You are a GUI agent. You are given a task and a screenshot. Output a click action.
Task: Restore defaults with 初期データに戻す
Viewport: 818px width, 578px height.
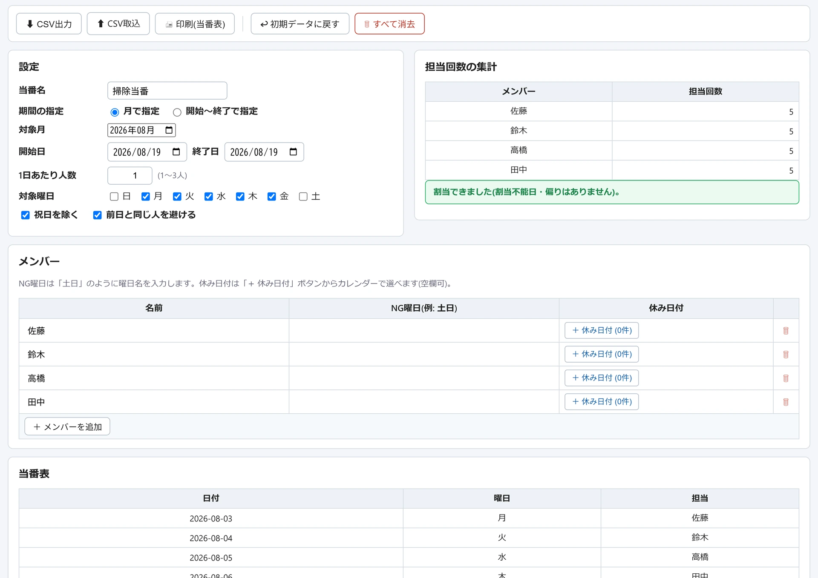(300, 24)
